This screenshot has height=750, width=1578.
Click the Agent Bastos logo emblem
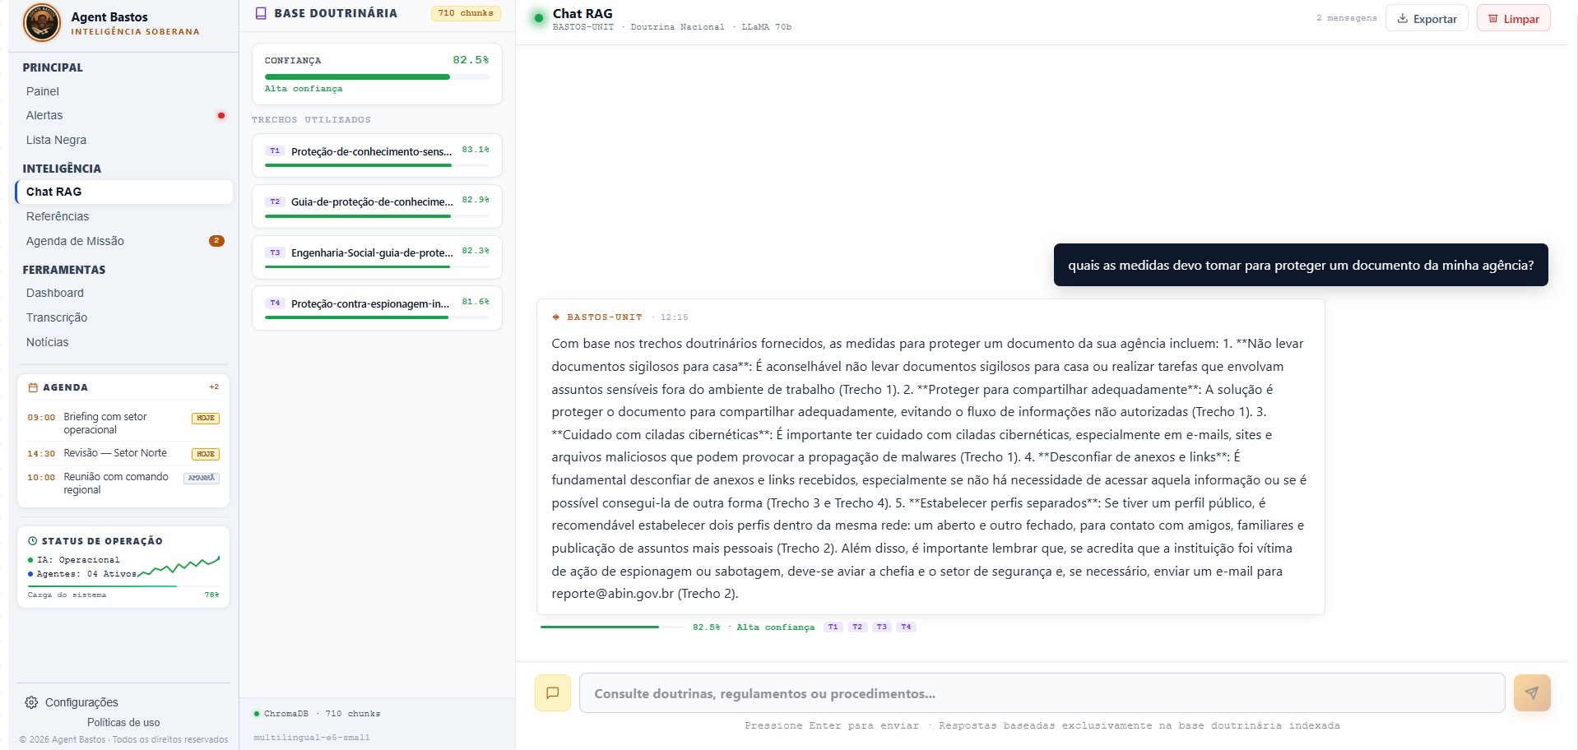[x=42, y=23]
